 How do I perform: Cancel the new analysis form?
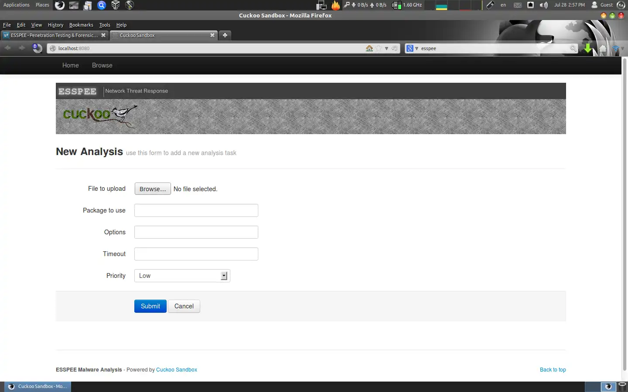click(184, 306)
